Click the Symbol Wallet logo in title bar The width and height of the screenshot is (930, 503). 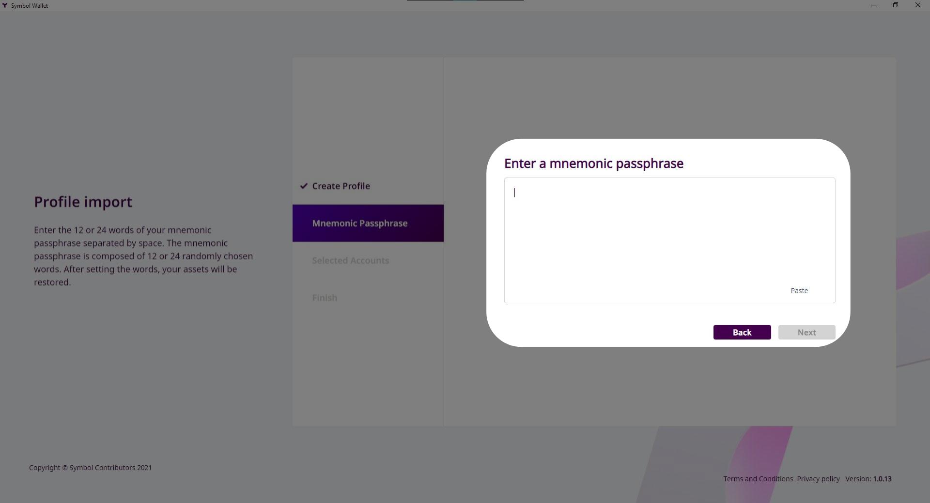point(5,5)
